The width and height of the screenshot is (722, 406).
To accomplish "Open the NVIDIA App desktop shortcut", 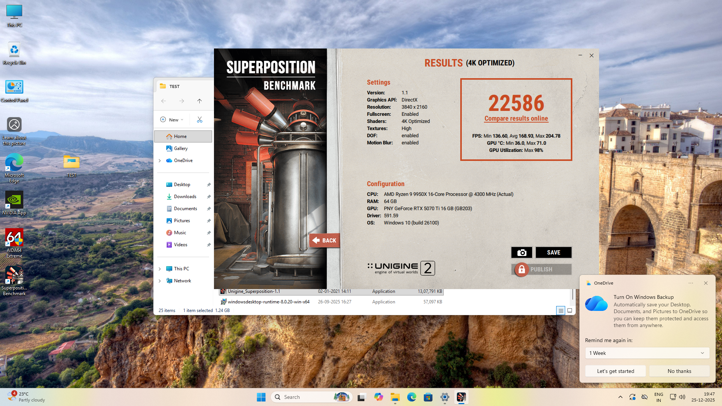I will 14,203.
